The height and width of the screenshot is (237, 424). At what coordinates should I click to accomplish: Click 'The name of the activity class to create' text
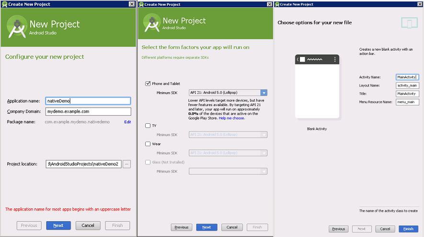point(388,211)
